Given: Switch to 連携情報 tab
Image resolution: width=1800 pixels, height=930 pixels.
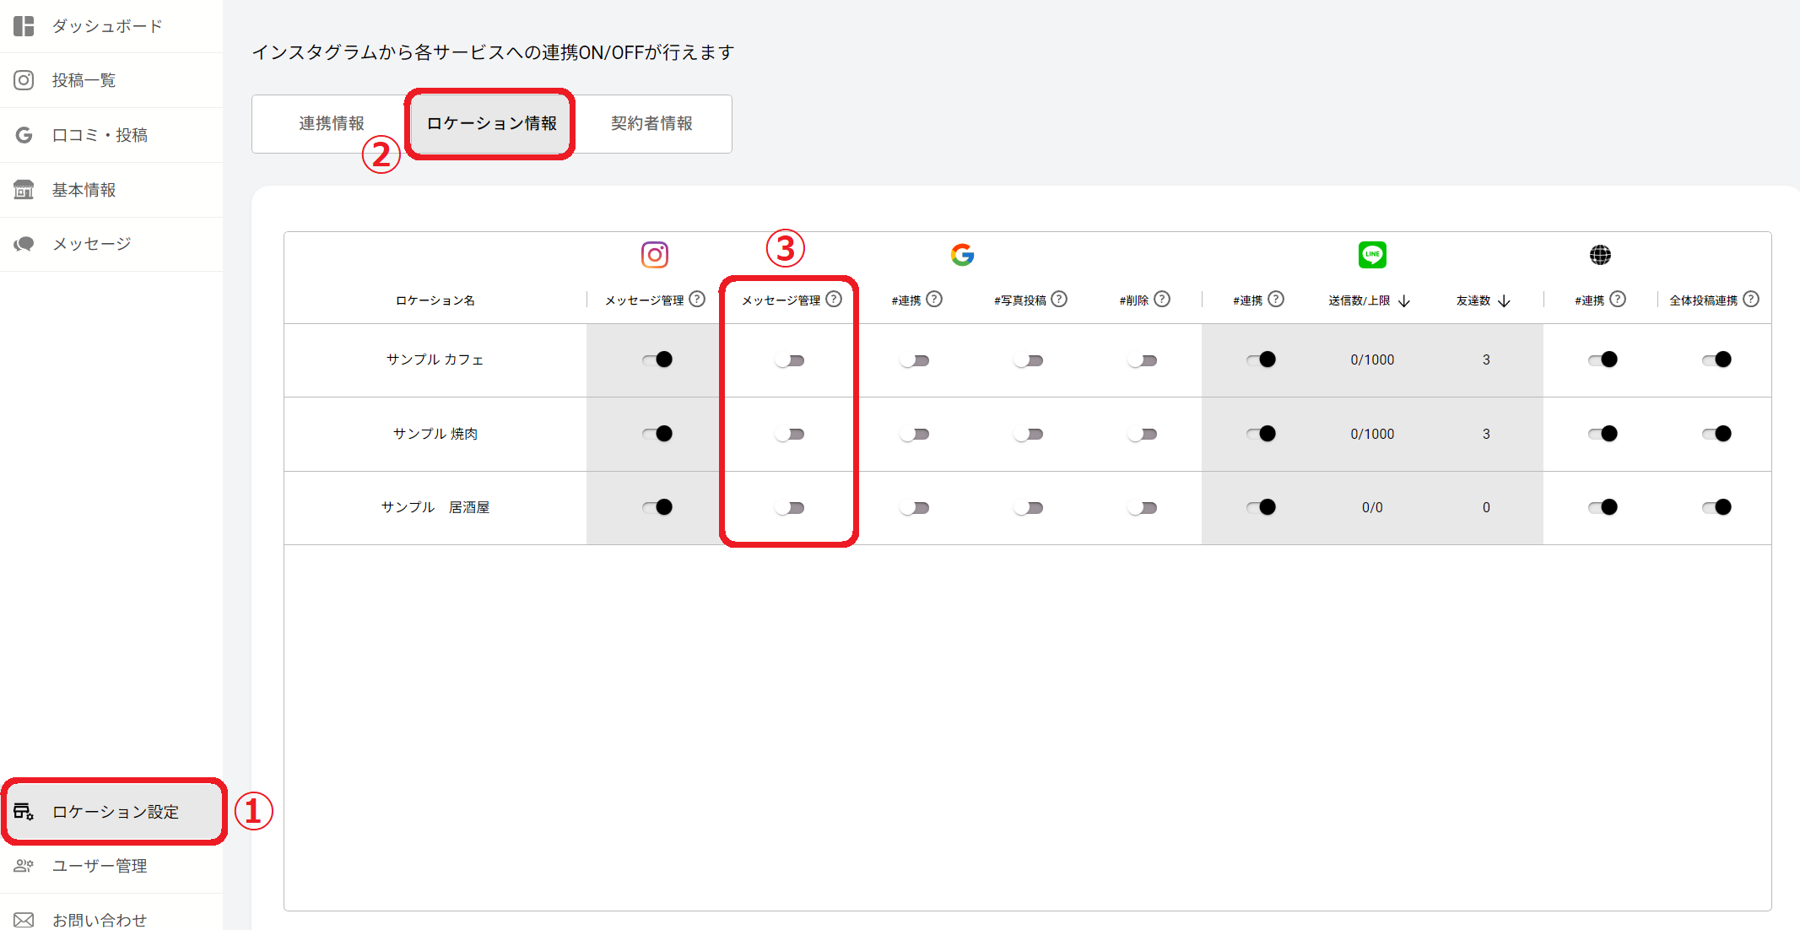Looking at the screenshot, I should point(331,124).
